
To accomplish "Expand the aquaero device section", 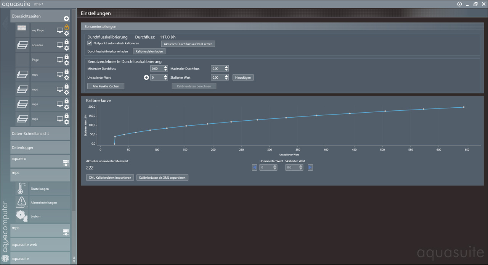I will coord(40,161).
